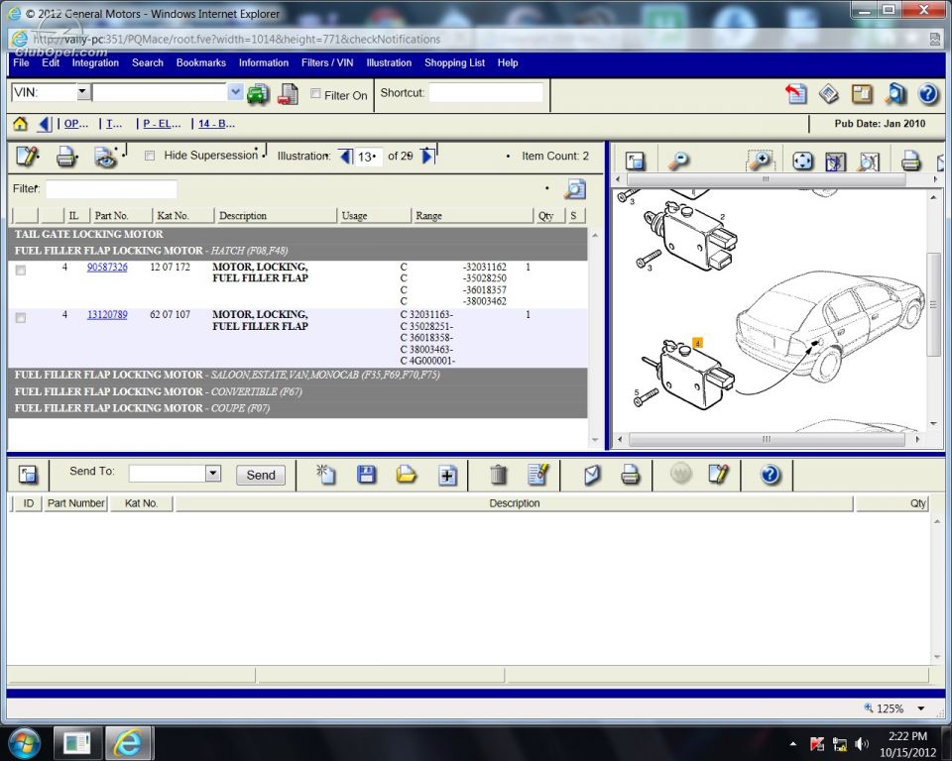The height and width of the screenshot is (761, 952).
Task: Expand the VIN value combo box arrow
Action: 235,92
